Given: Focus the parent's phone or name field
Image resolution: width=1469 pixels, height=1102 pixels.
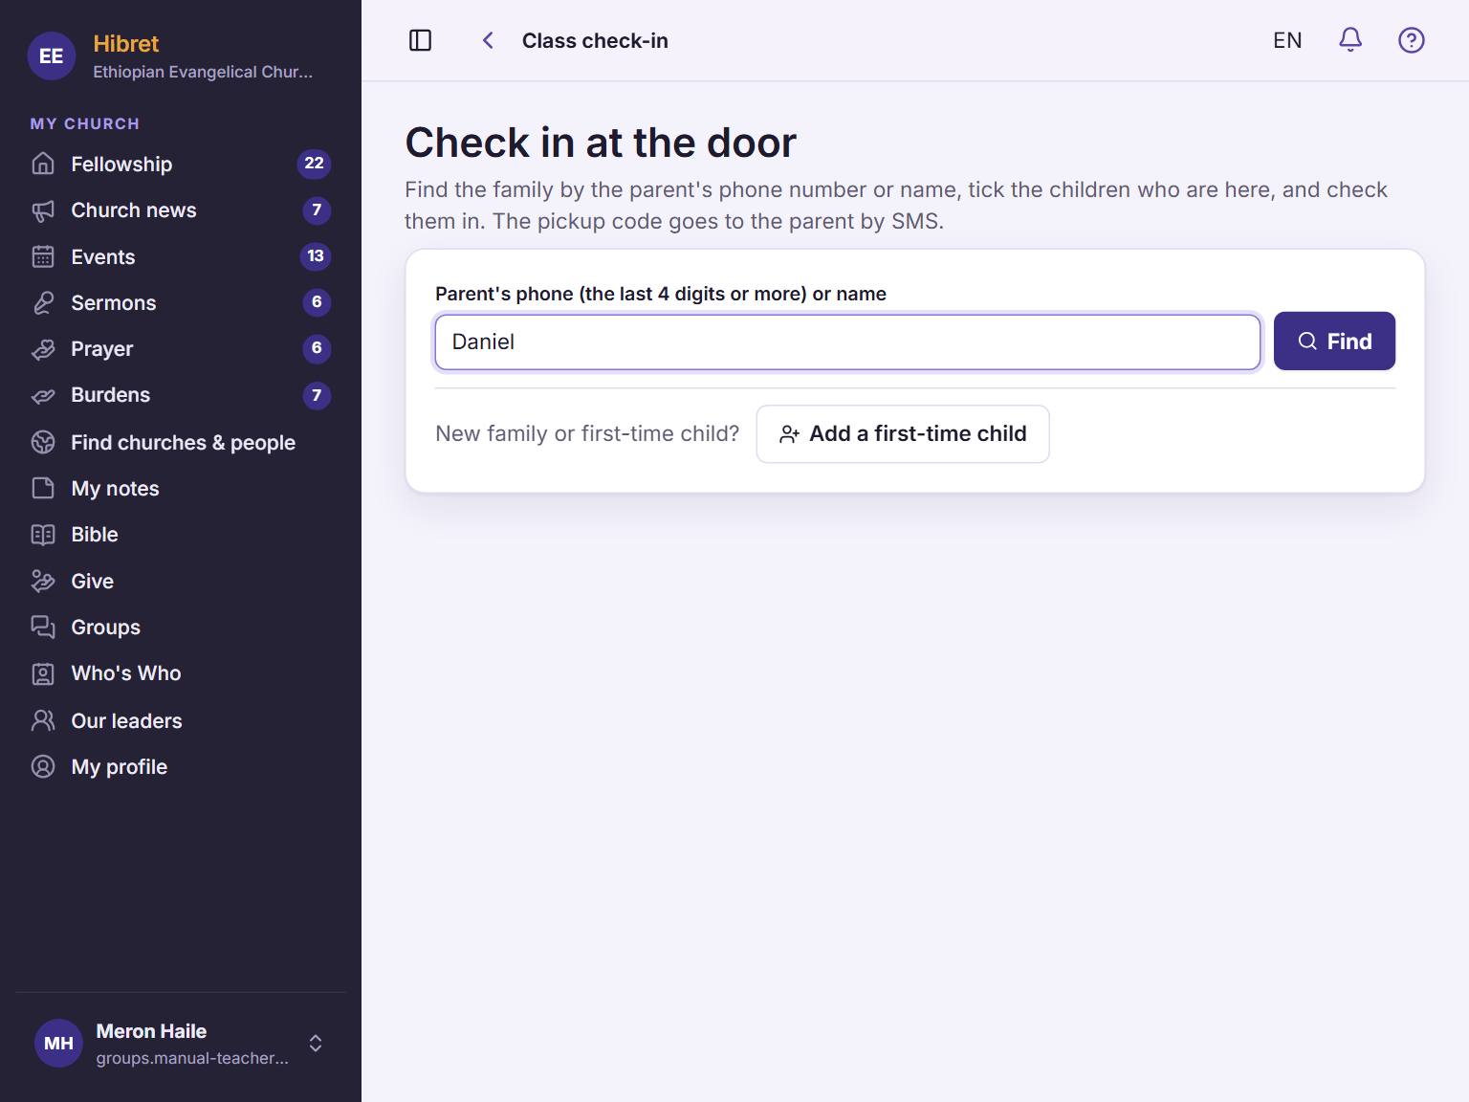Looking at the screenshot, I should coord(847,342).
